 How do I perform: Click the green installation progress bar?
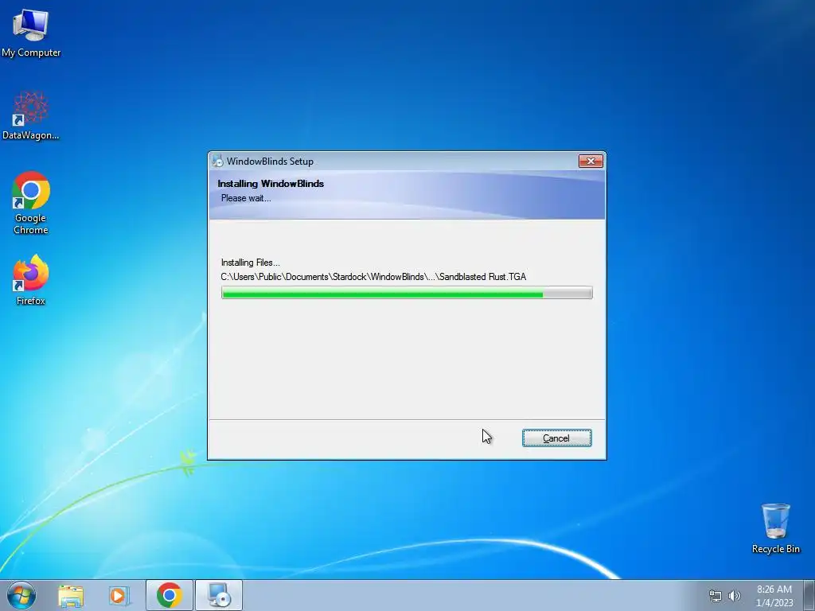coord(407,293)
